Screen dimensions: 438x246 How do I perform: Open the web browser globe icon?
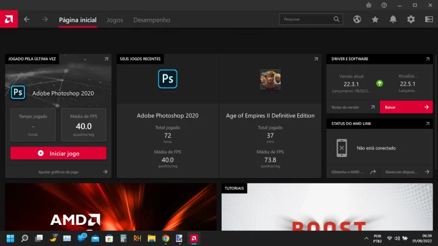click(357, 19)
